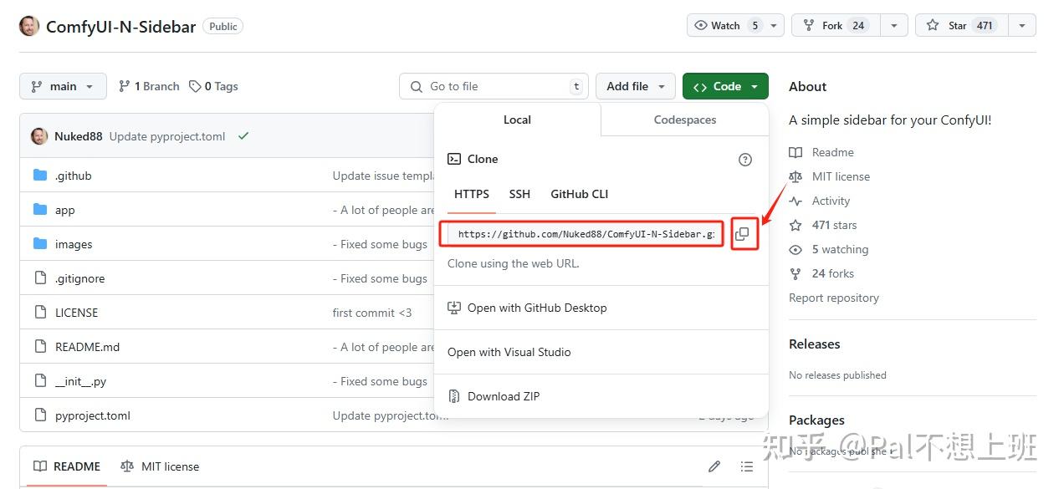Toggle Watch for this repository
The width and height of the screenshot is (1064, 489).
pos(726,26)
